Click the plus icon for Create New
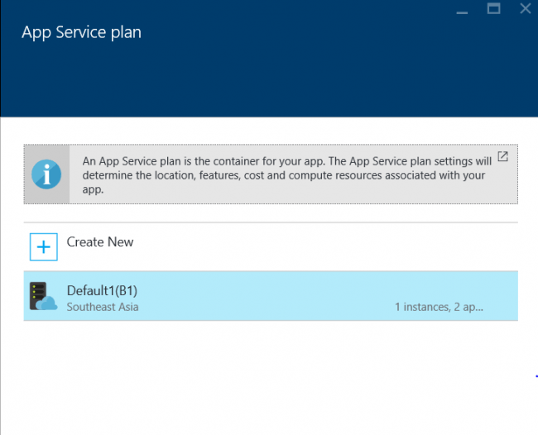Image resolution: width=538 pixels, height=435 pixels. [x=44, y=246]
